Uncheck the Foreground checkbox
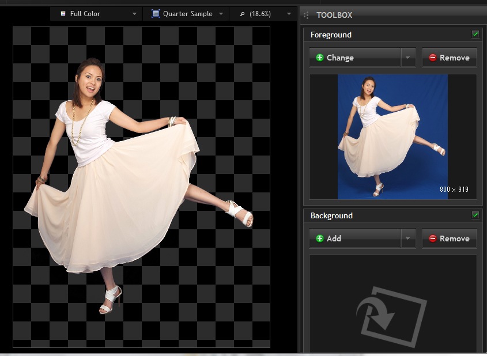 [x=475, y=34]
